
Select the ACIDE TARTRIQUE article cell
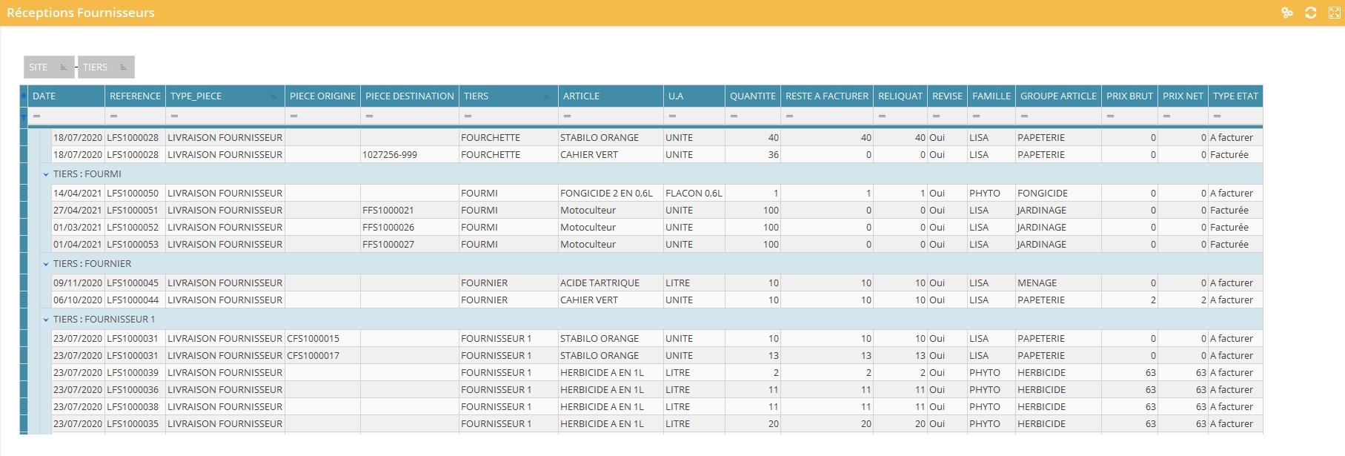pos(600,283)
